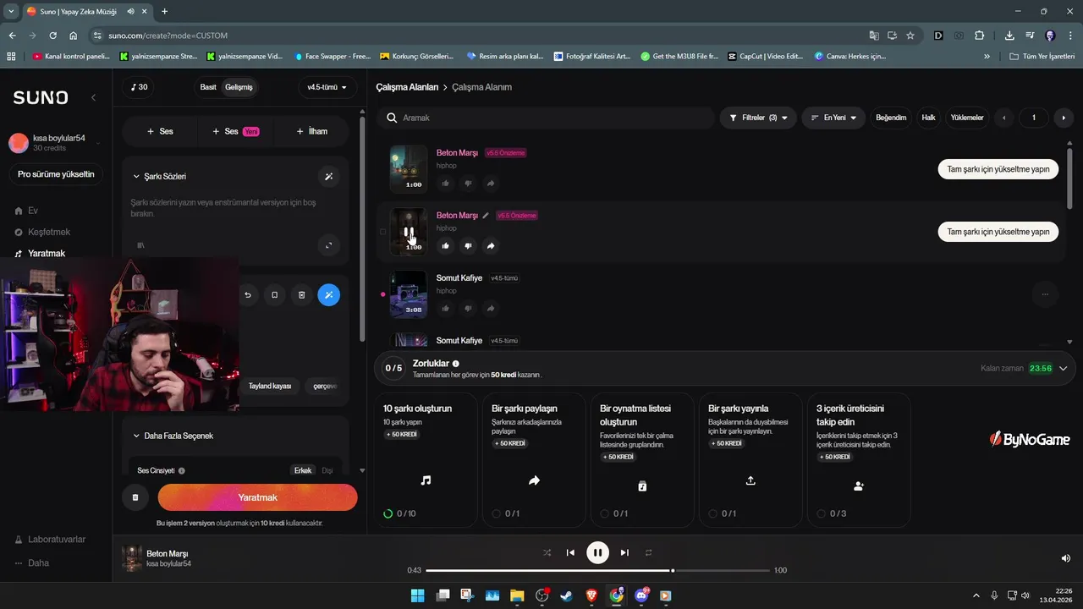Image resolution: width=1083 pixels, height=609 pixels.
Task: Open more options for Somut Kafiye 3:08
Action: (x=1045, y=294)
